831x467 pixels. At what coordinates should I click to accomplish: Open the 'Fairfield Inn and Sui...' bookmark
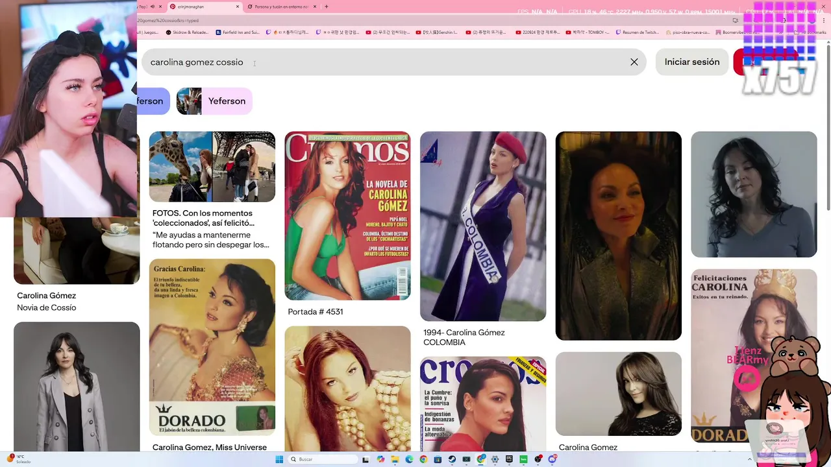237,32
